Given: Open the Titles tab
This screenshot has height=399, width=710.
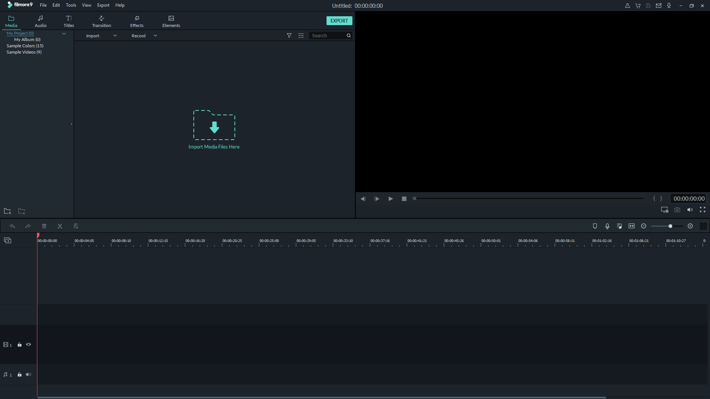Looking at the screenshot, I should (x=69, y=21).
